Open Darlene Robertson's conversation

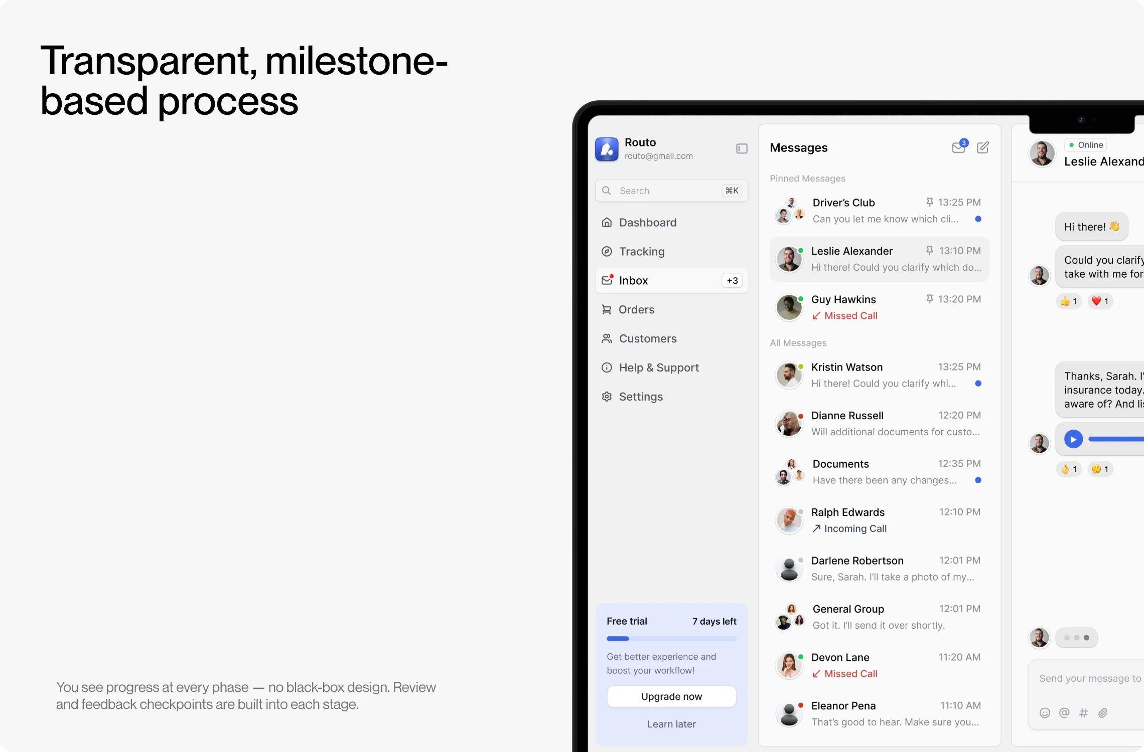[879, 569]
